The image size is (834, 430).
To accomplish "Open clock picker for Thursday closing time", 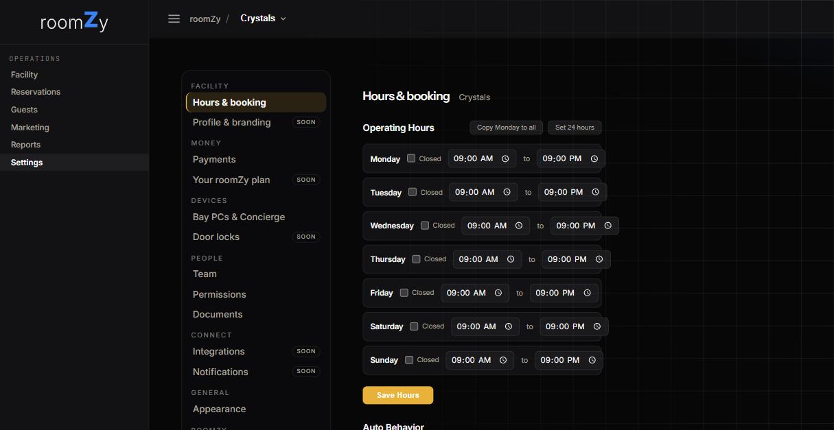I will pos(599,259).
